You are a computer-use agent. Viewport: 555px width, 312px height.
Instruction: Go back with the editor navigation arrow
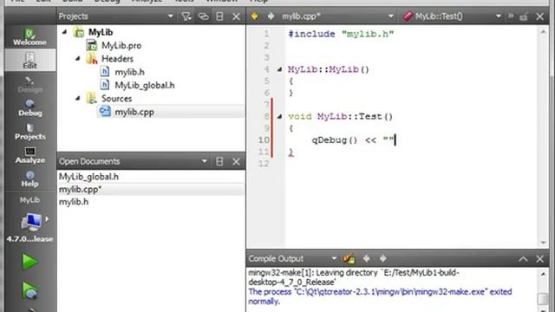pyautogui.click(x=254, y=16)
